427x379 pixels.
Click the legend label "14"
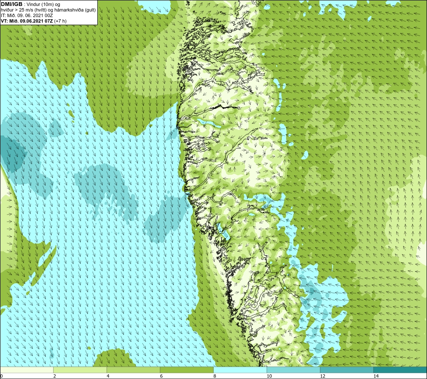(376, 376)
